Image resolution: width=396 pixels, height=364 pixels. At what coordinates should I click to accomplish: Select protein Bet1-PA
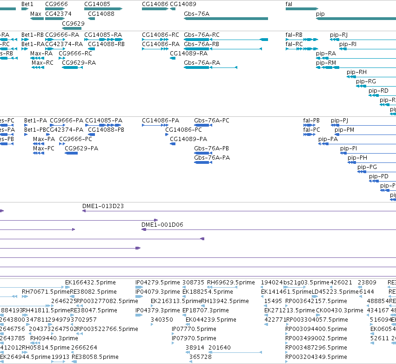point(36,121)
